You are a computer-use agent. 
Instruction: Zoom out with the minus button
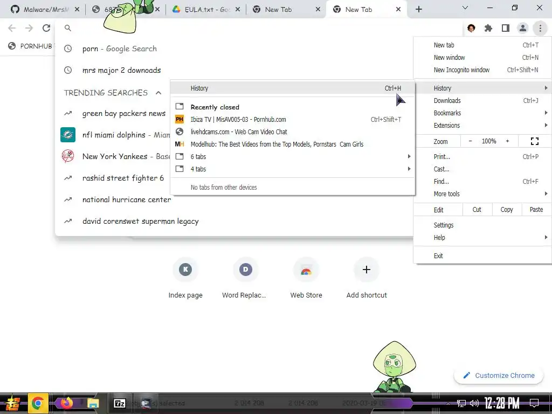click(x=470, y=141)
